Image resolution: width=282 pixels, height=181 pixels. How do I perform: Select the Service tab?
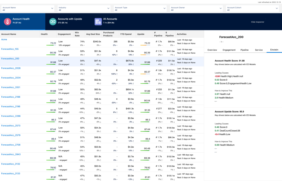pos(259,50)
